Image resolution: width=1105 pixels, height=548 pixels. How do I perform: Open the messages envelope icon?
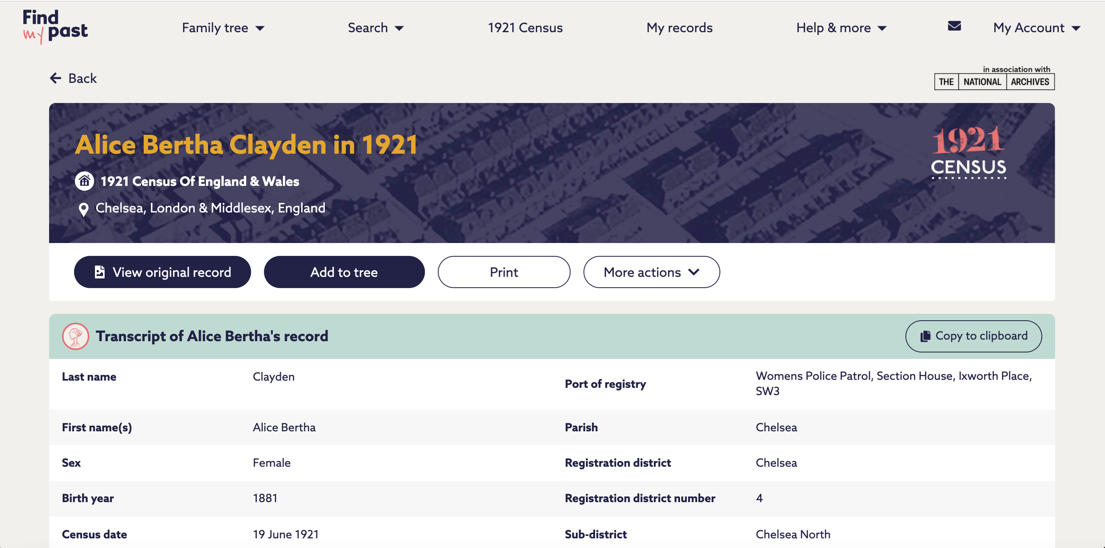954,27
